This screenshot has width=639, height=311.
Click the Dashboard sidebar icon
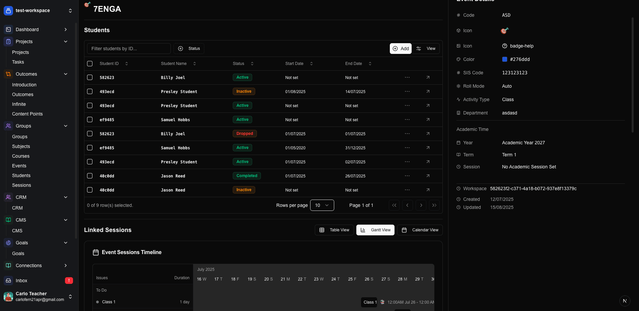(x=8, y=29)
